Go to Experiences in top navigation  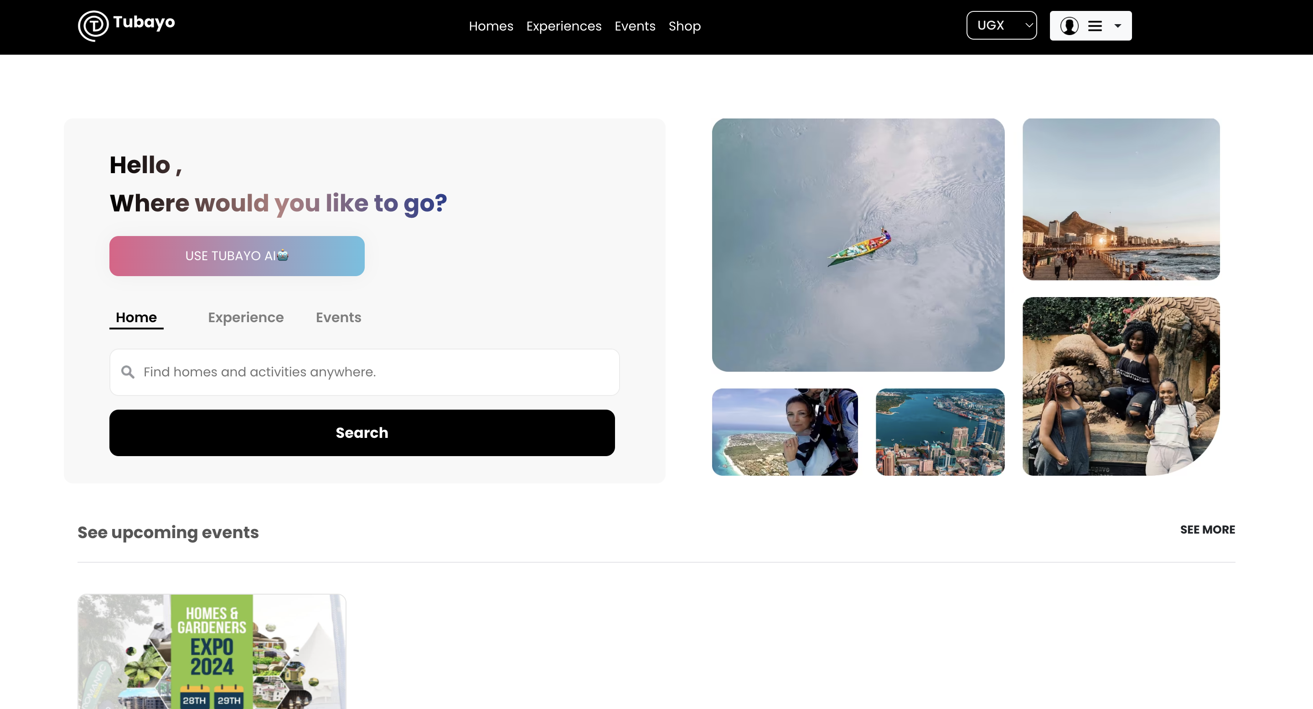click(564, 26)
